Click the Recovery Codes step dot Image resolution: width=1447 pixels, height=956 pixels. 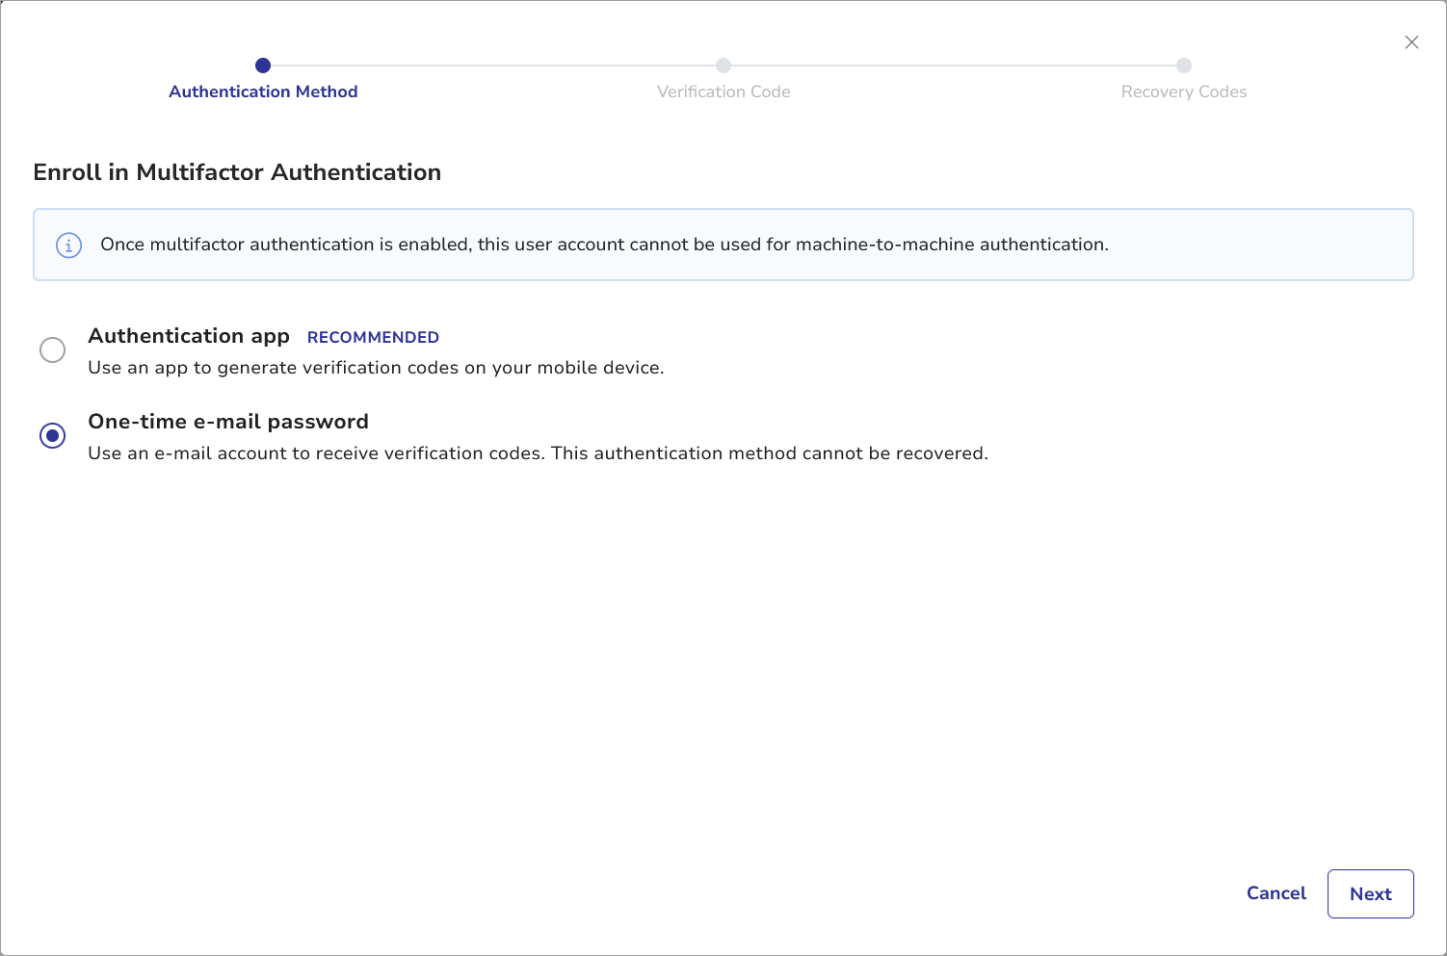coord(1184,65)
